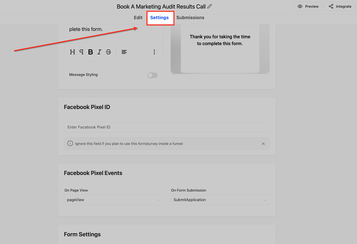Enable the Message Styling toggle
Image resolution: width=357 pixels, height=244 pixels.
pos(152,75)
